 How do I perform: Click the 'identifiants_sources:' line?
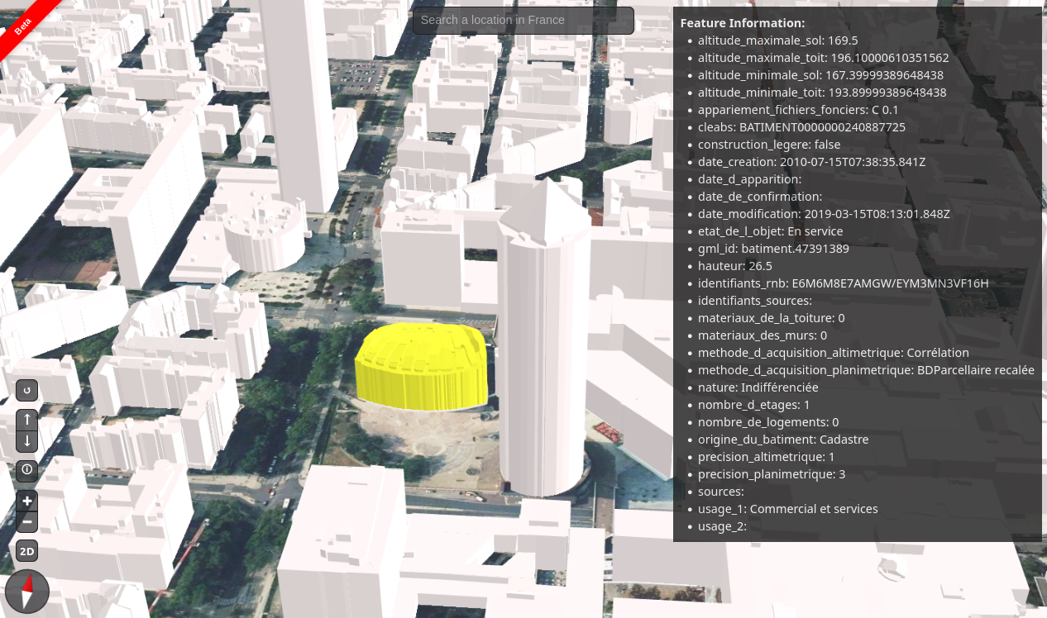[755, 301]
